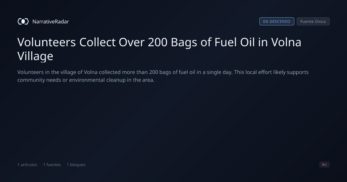Click the number 1 before artículos
Image resolution: width=347 pixels, height=182 pixels.
19,165
